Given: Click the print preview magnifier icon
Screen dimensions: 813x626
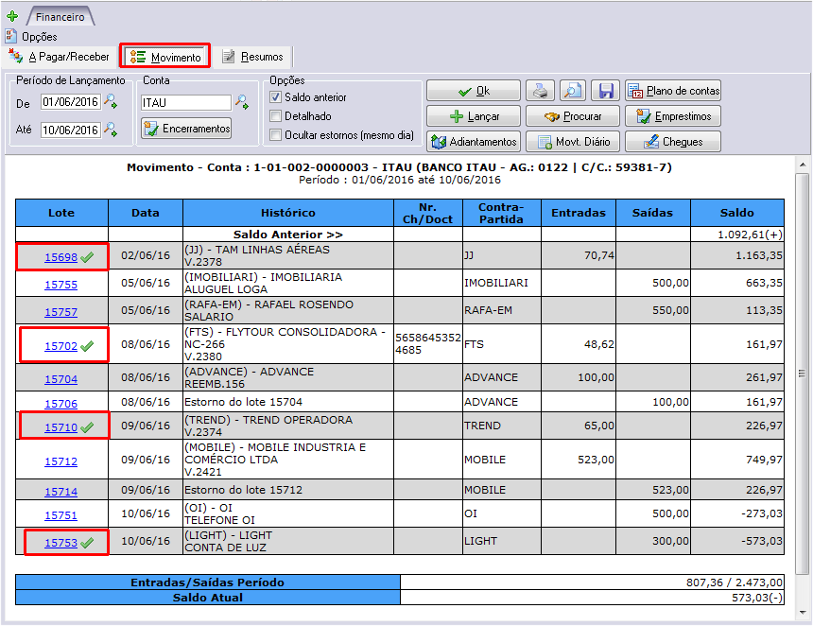Looking at the screenshot, I should (573, 91).
